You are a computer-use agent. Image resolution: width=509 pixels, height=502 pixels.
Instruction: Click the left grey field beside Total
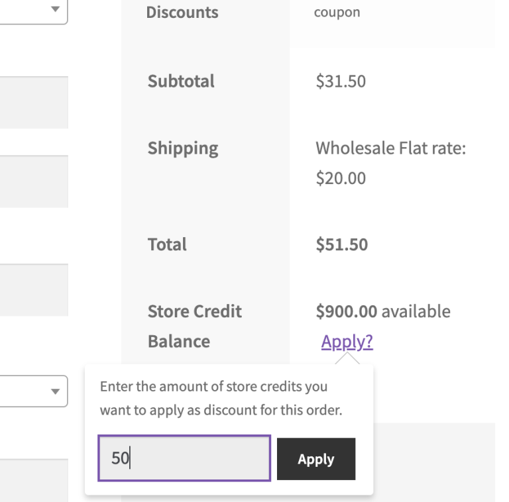[x=33, y=289]
